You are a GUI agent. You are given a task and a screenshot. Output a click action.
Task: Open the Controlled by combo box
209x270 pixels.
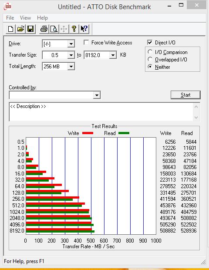[55, 95]
